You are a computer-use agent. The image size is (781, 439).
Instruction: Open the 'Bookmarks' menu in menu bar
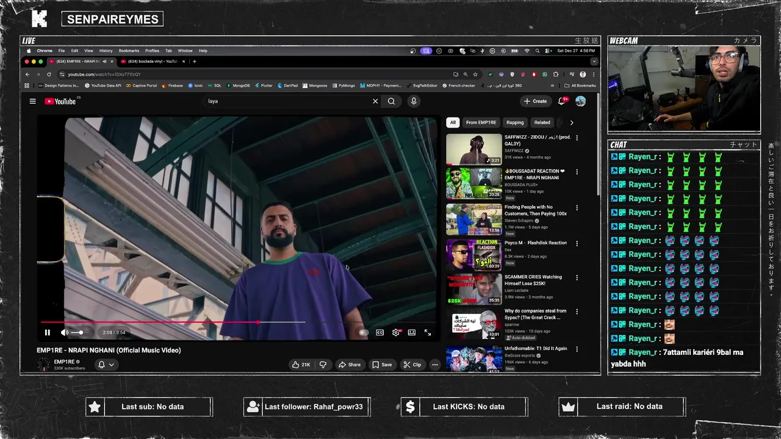click(129, 51)
